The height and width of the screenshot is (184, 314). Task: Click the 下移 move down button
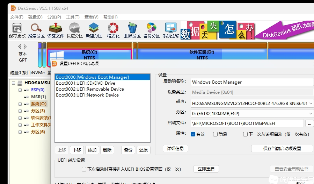tap(77, 150)
